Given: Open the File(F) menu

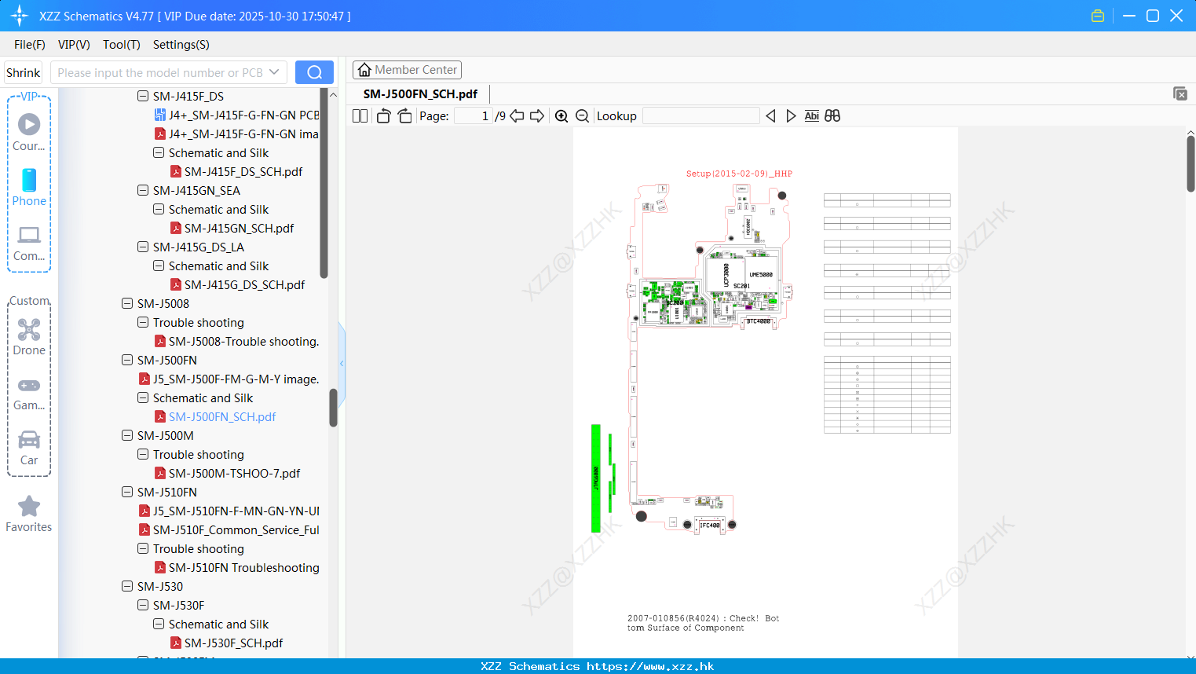Looking at the screenshot, I should (30, 45).
